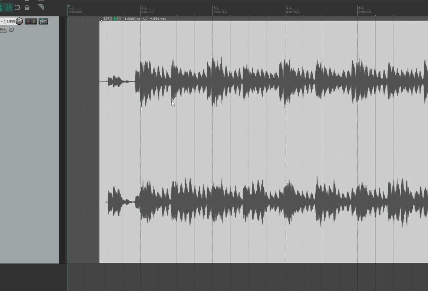Click the item volume knob on media item

[106, 19]
